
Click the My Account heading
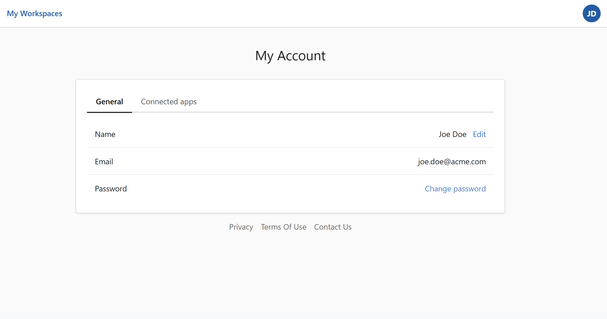point(290,56)
